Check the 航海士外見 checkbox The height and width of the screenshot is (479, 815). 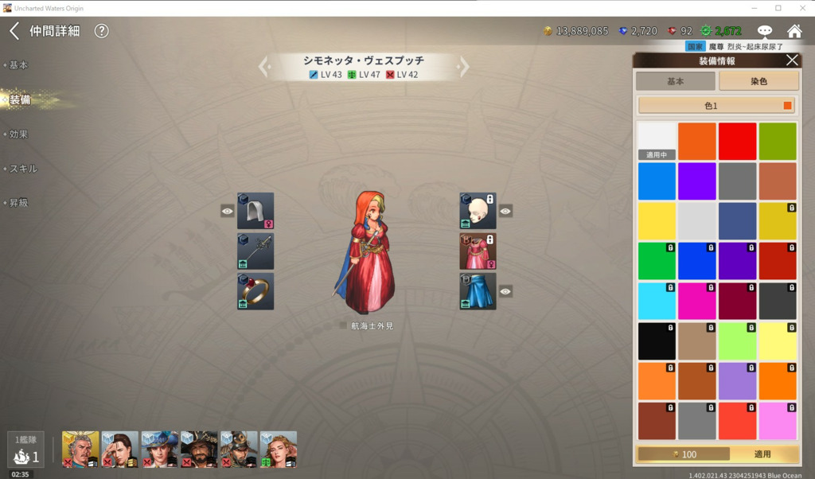[342, 325]
